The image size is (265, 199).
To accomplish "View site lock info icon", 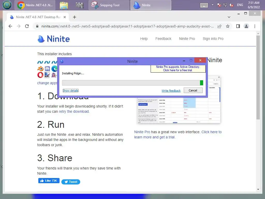I will click(37, 26).
